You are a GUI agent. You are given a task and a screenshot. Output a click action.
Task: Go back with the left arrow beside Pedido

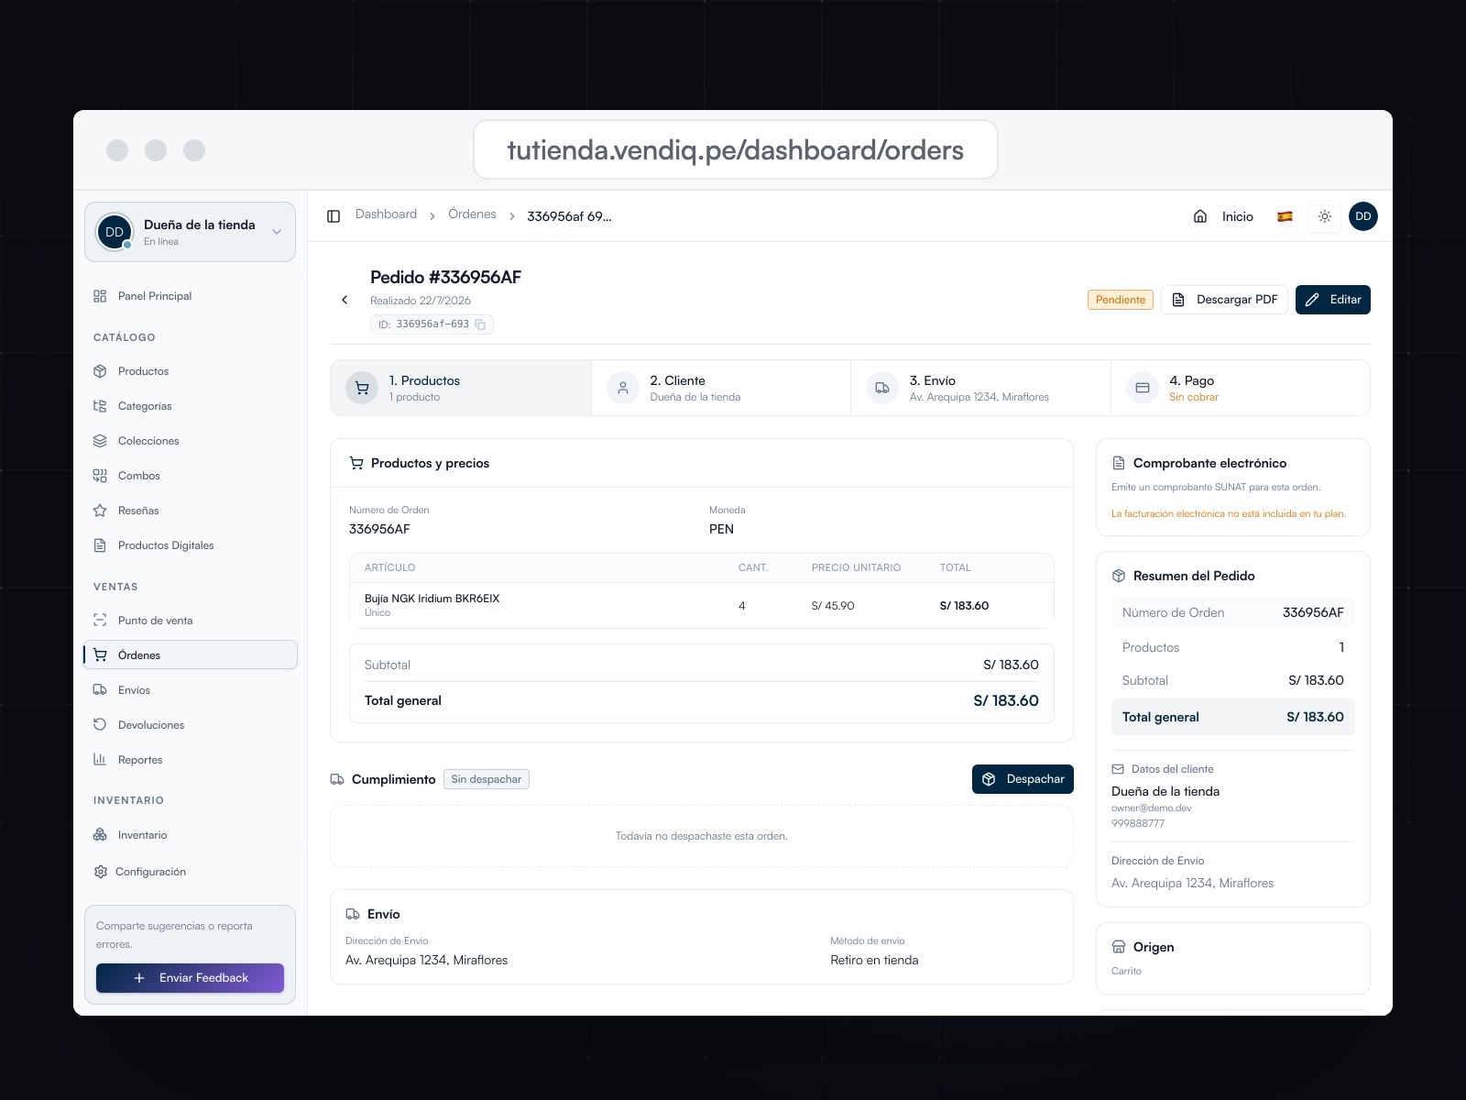coord(345,300)
